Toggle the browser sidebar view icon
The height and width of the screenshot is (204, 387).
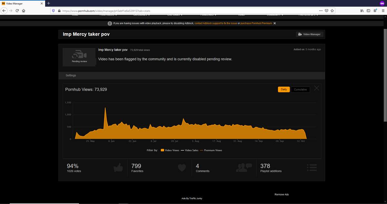tap(368, 11)
